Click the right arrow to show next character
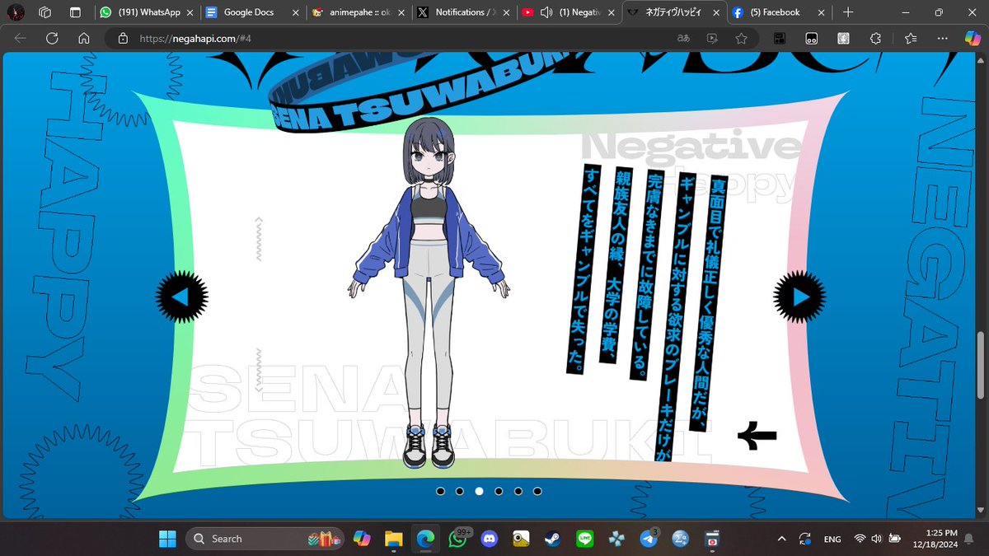Viewport: 989px width, 556px height. coord(799,297)
